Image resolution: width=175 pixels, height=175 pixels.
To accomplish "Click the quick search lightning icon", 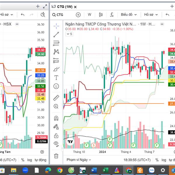I will click(x=43, y=15).
